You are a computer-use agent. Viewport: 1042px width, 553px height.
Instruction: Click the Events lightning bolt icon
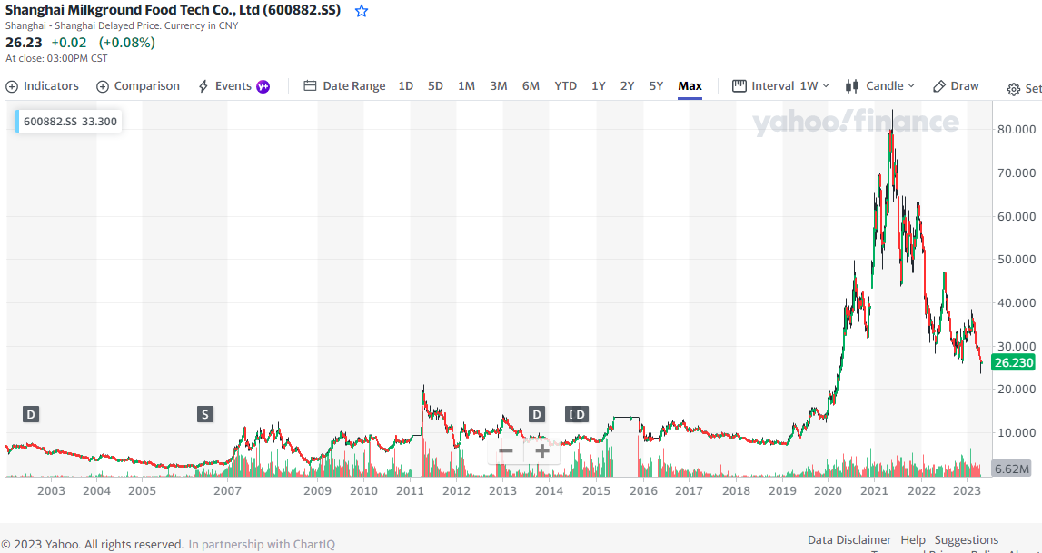tap(204, 86)
